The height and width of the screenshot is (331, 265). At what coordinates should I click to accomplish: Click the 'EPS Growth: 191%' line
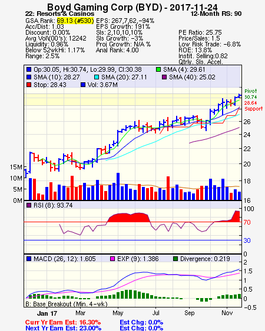(x=123, y=26)
